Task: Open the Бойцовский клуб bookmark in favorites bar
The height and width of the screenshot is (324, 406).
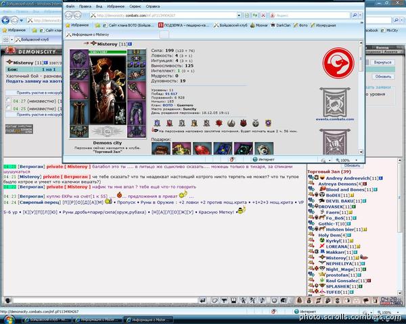Action: click(231, 25)
